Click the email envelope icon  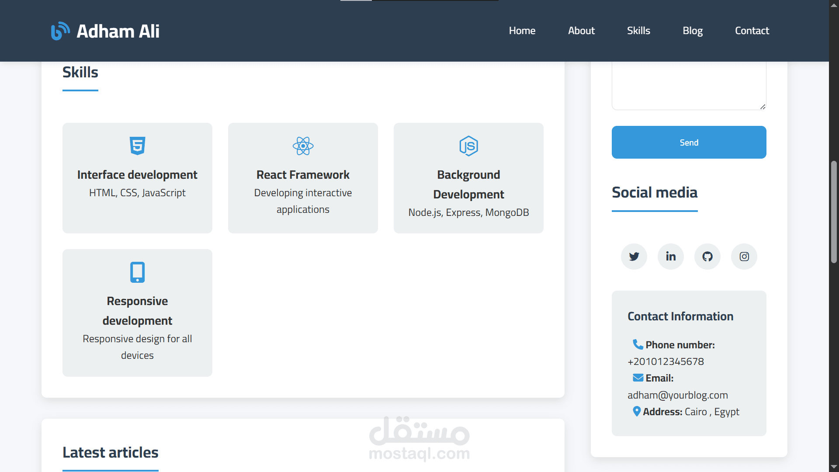[x=638, y=378]
